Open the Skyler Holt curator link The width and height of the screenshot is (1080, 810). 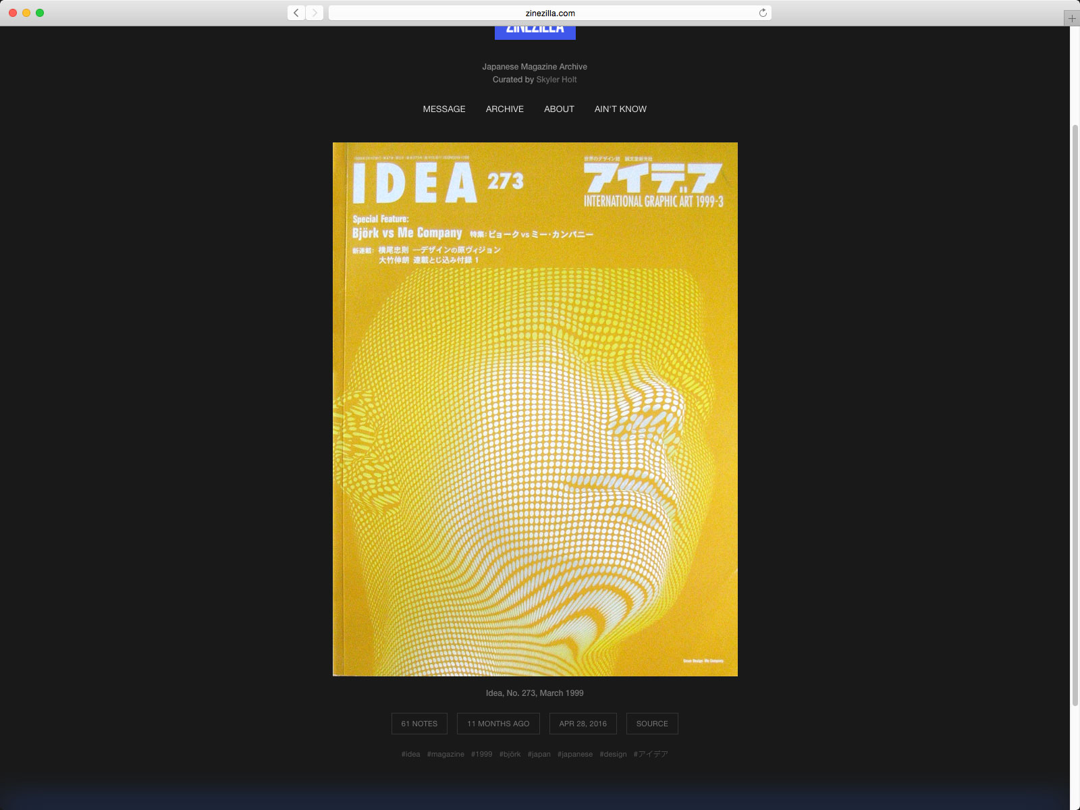click(x=556, y=80)
